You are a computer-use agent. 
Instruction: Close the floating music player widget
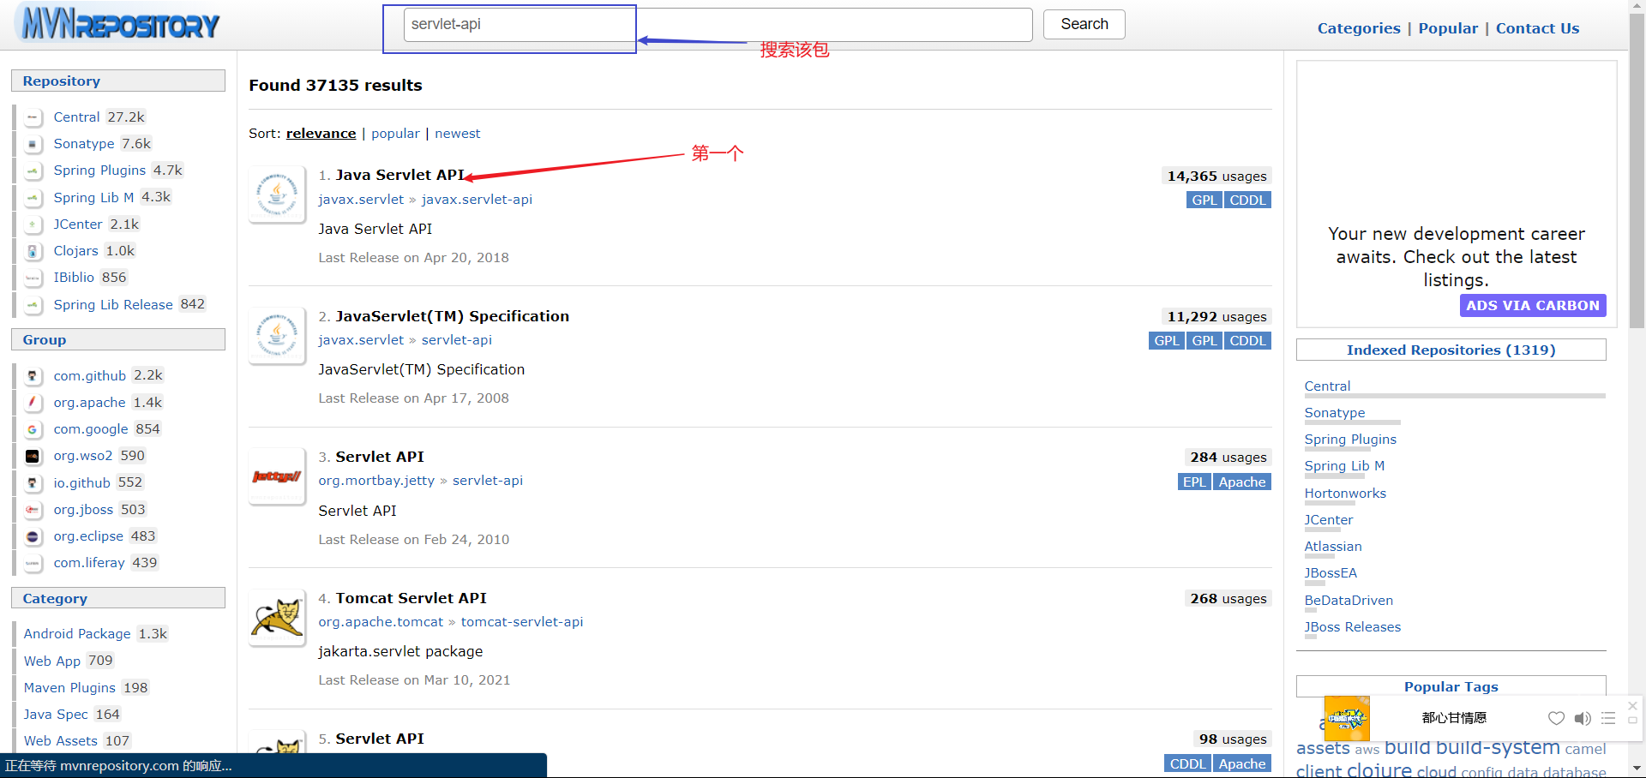tap(1632, 705)
